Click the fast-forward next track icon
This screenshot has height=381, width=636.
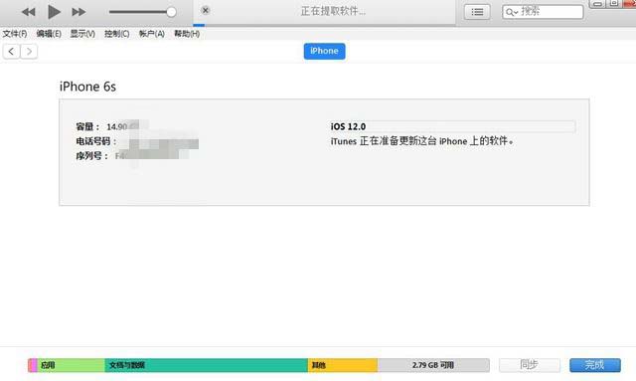click(79, 12)
